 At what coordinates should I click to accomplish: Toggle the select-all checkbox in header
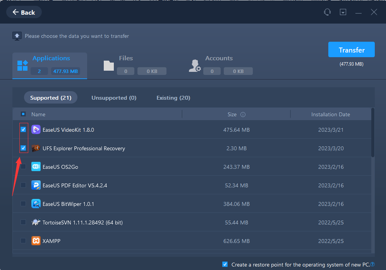click(23, 114)
